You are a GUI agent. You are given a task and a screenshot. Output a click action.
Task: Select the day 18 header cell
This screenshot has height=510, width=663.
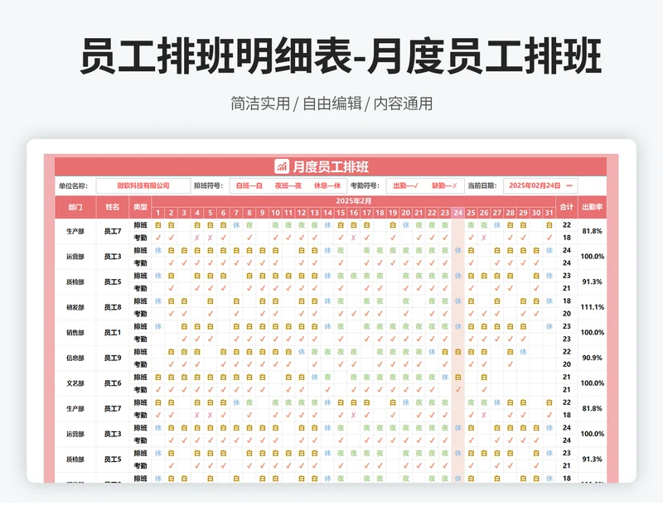[380, 213]
